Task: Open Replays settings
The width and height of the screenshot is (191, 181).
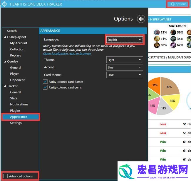Action: click(16, 55)
